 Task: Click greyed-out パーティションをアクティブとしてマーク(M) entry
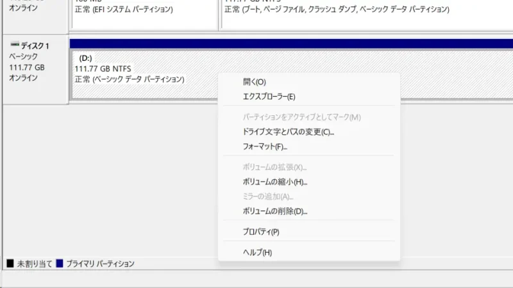[302, 118]
